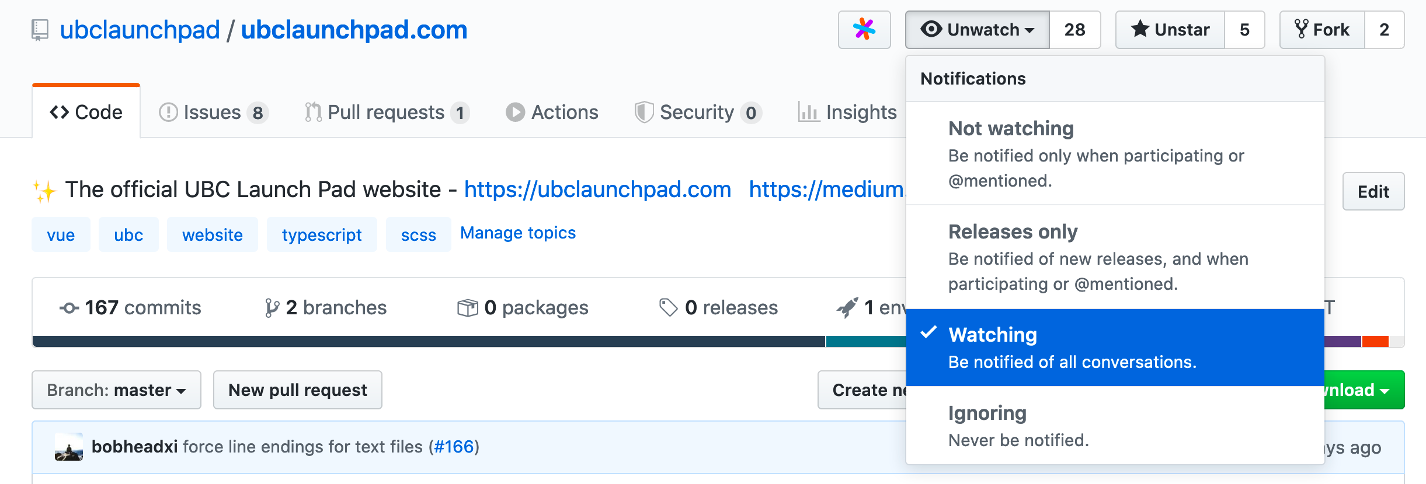Screen dimensions: 1426x484
Task: Click the rocket environment link
Action: click(871, 307)
